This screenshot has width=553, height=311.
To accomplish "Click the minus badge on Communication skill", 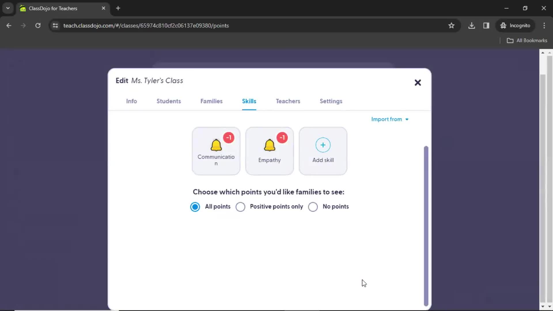I will [x=229, y=137].
